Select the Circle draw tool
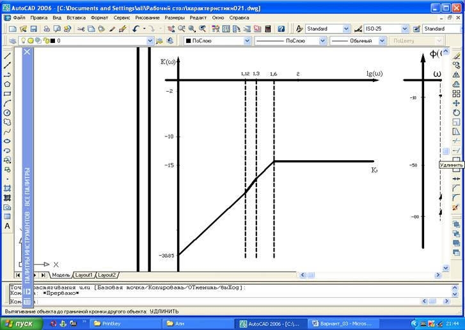 pyautogui.click(x=7, y=113)
